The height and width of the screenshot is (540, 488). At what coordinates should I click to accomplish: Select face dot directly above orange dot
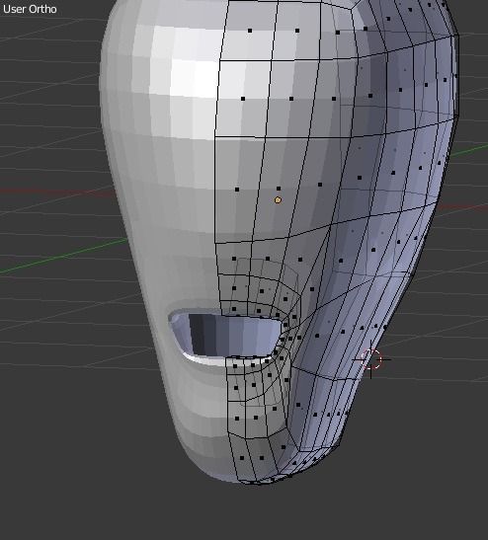coord(279,189)
